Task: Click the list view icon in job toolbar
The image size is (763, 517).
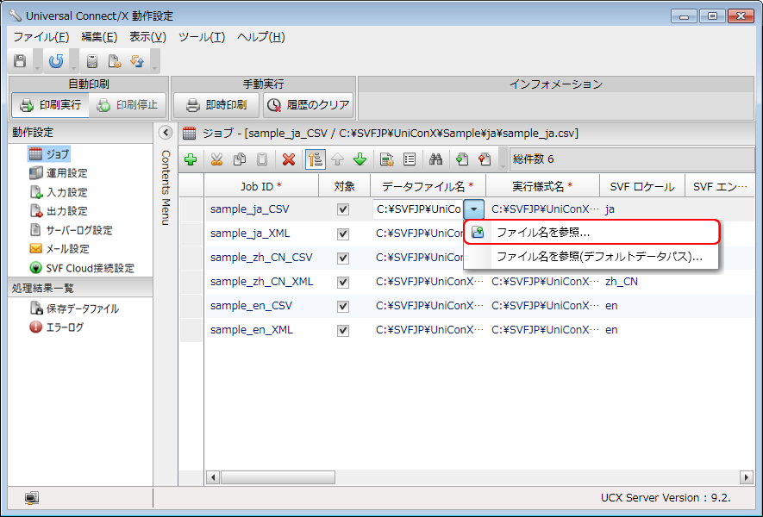Action: pos(410,159)
